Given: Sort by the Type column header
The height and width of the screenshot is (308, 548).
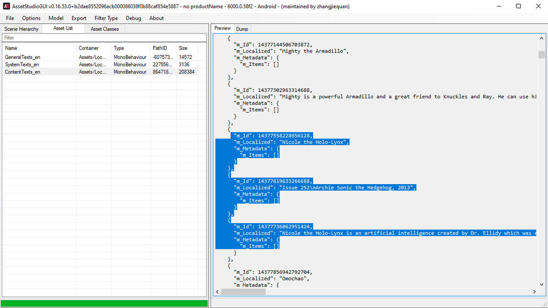Looking at the screenshot, I should pos(131,48).
